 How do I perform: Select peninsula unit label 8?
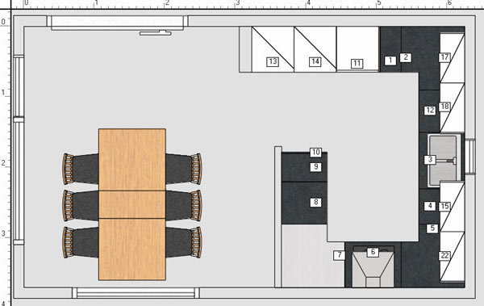(315, 202)
